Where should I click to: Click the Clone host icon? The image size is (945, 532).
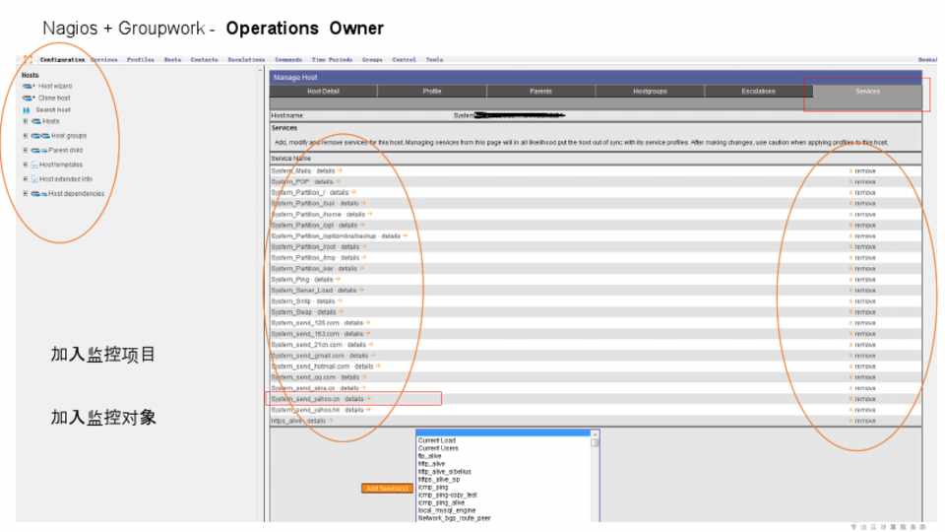click(x=29, y=98)
